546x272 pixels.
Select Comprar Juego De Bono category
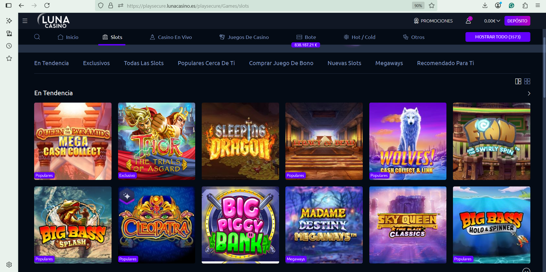(x=281, y=63)
